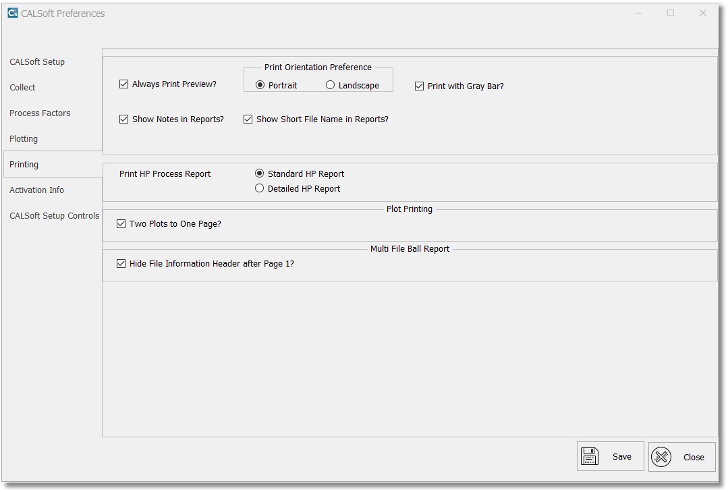The height and width of the screenshot is (492, 728).
Task: Uncheck Hide File Information Header after Page 1
Action: pyautogui.click(x=121, y=264)
